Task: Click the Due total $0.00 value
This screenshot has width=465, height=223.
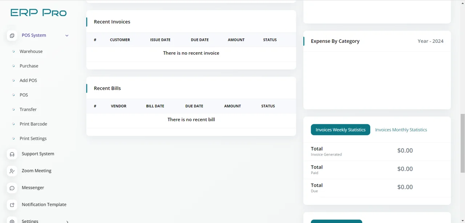Action: tap(405, 187)
